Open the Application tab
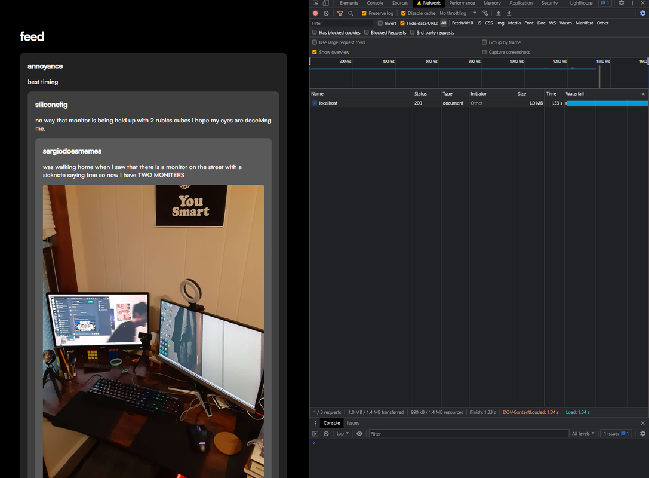 coord(521,3)
